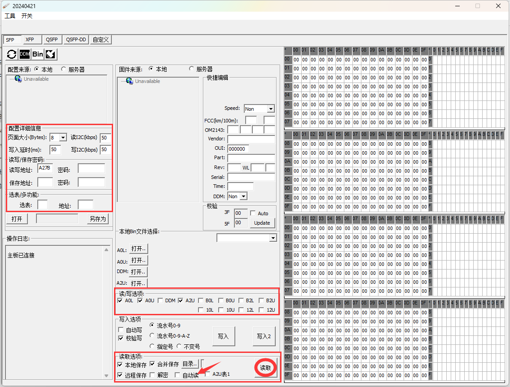
Task: Click the DDM toolbar icon
Action: pos(25,54)
